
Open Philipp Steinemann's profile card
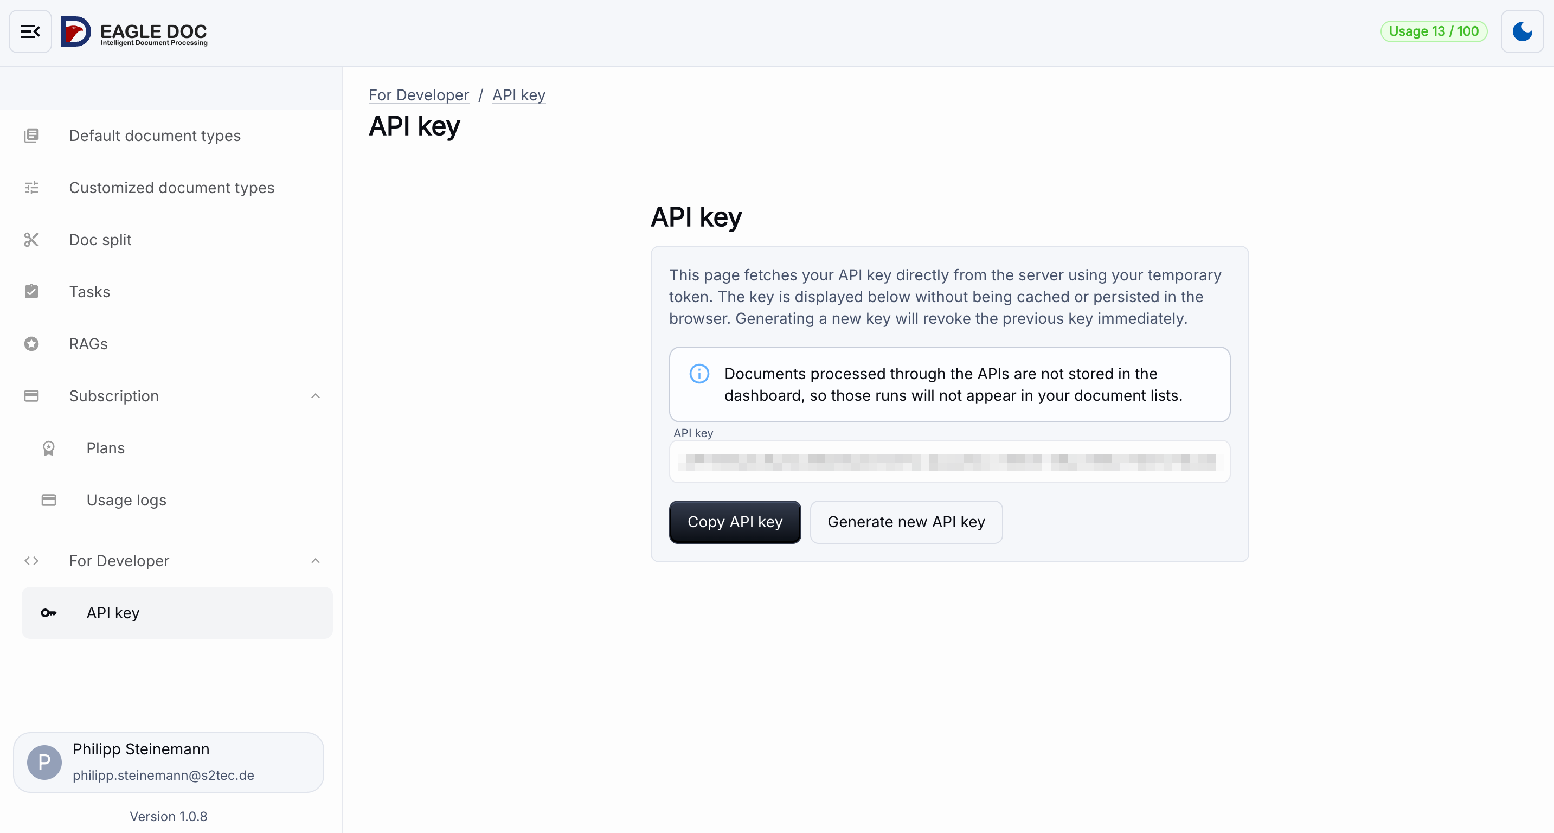(x=168, y=762)
